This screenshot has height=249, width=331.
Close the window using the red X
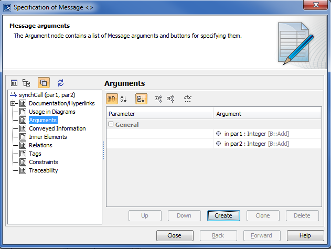click(316, 5)
